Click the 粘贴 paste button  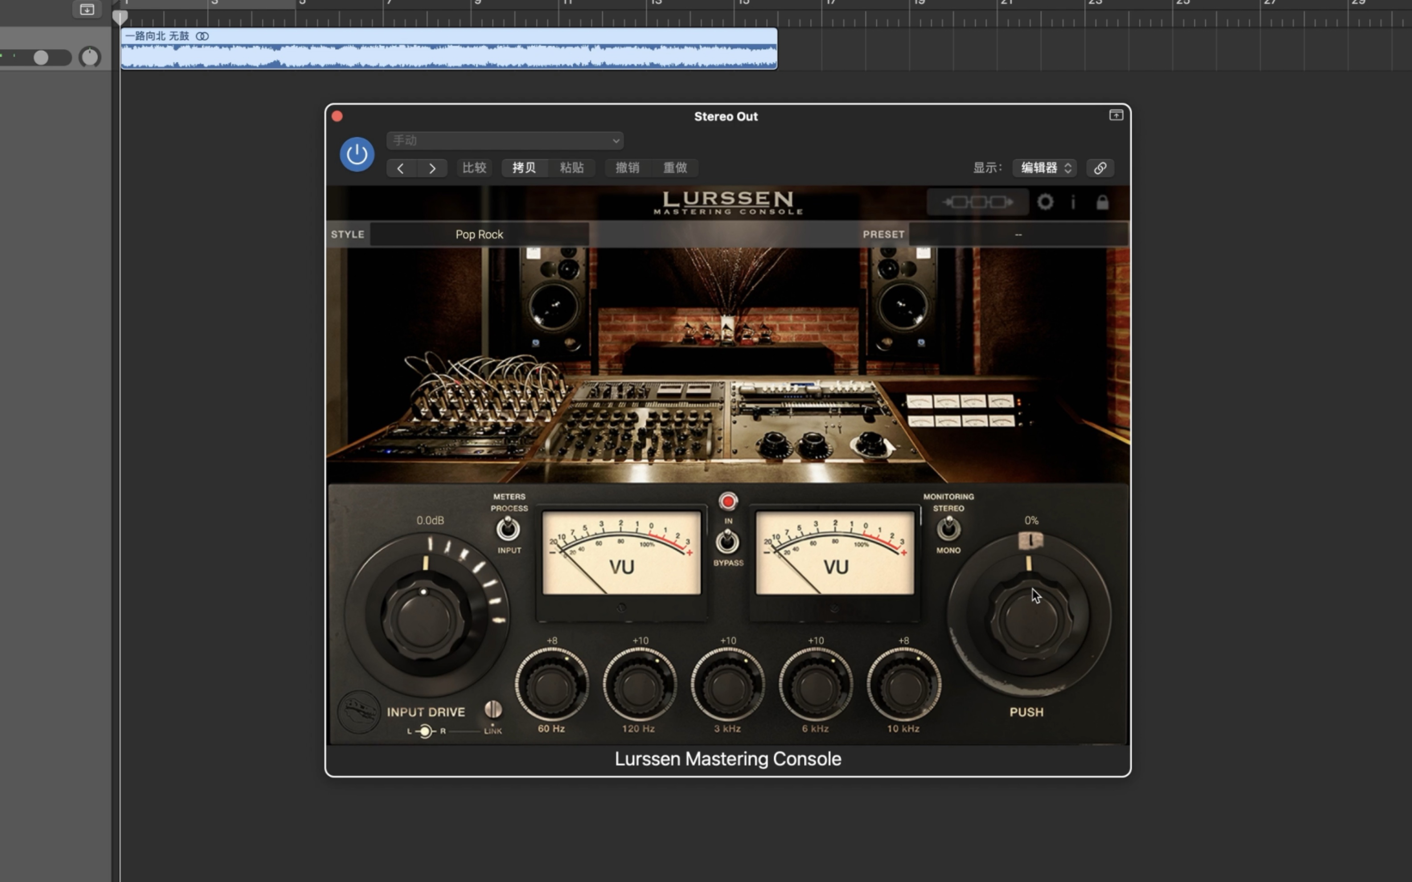click(572, 168)
